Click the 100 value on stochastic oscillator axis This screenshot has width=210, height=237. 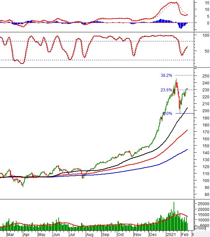coord(206,35)
